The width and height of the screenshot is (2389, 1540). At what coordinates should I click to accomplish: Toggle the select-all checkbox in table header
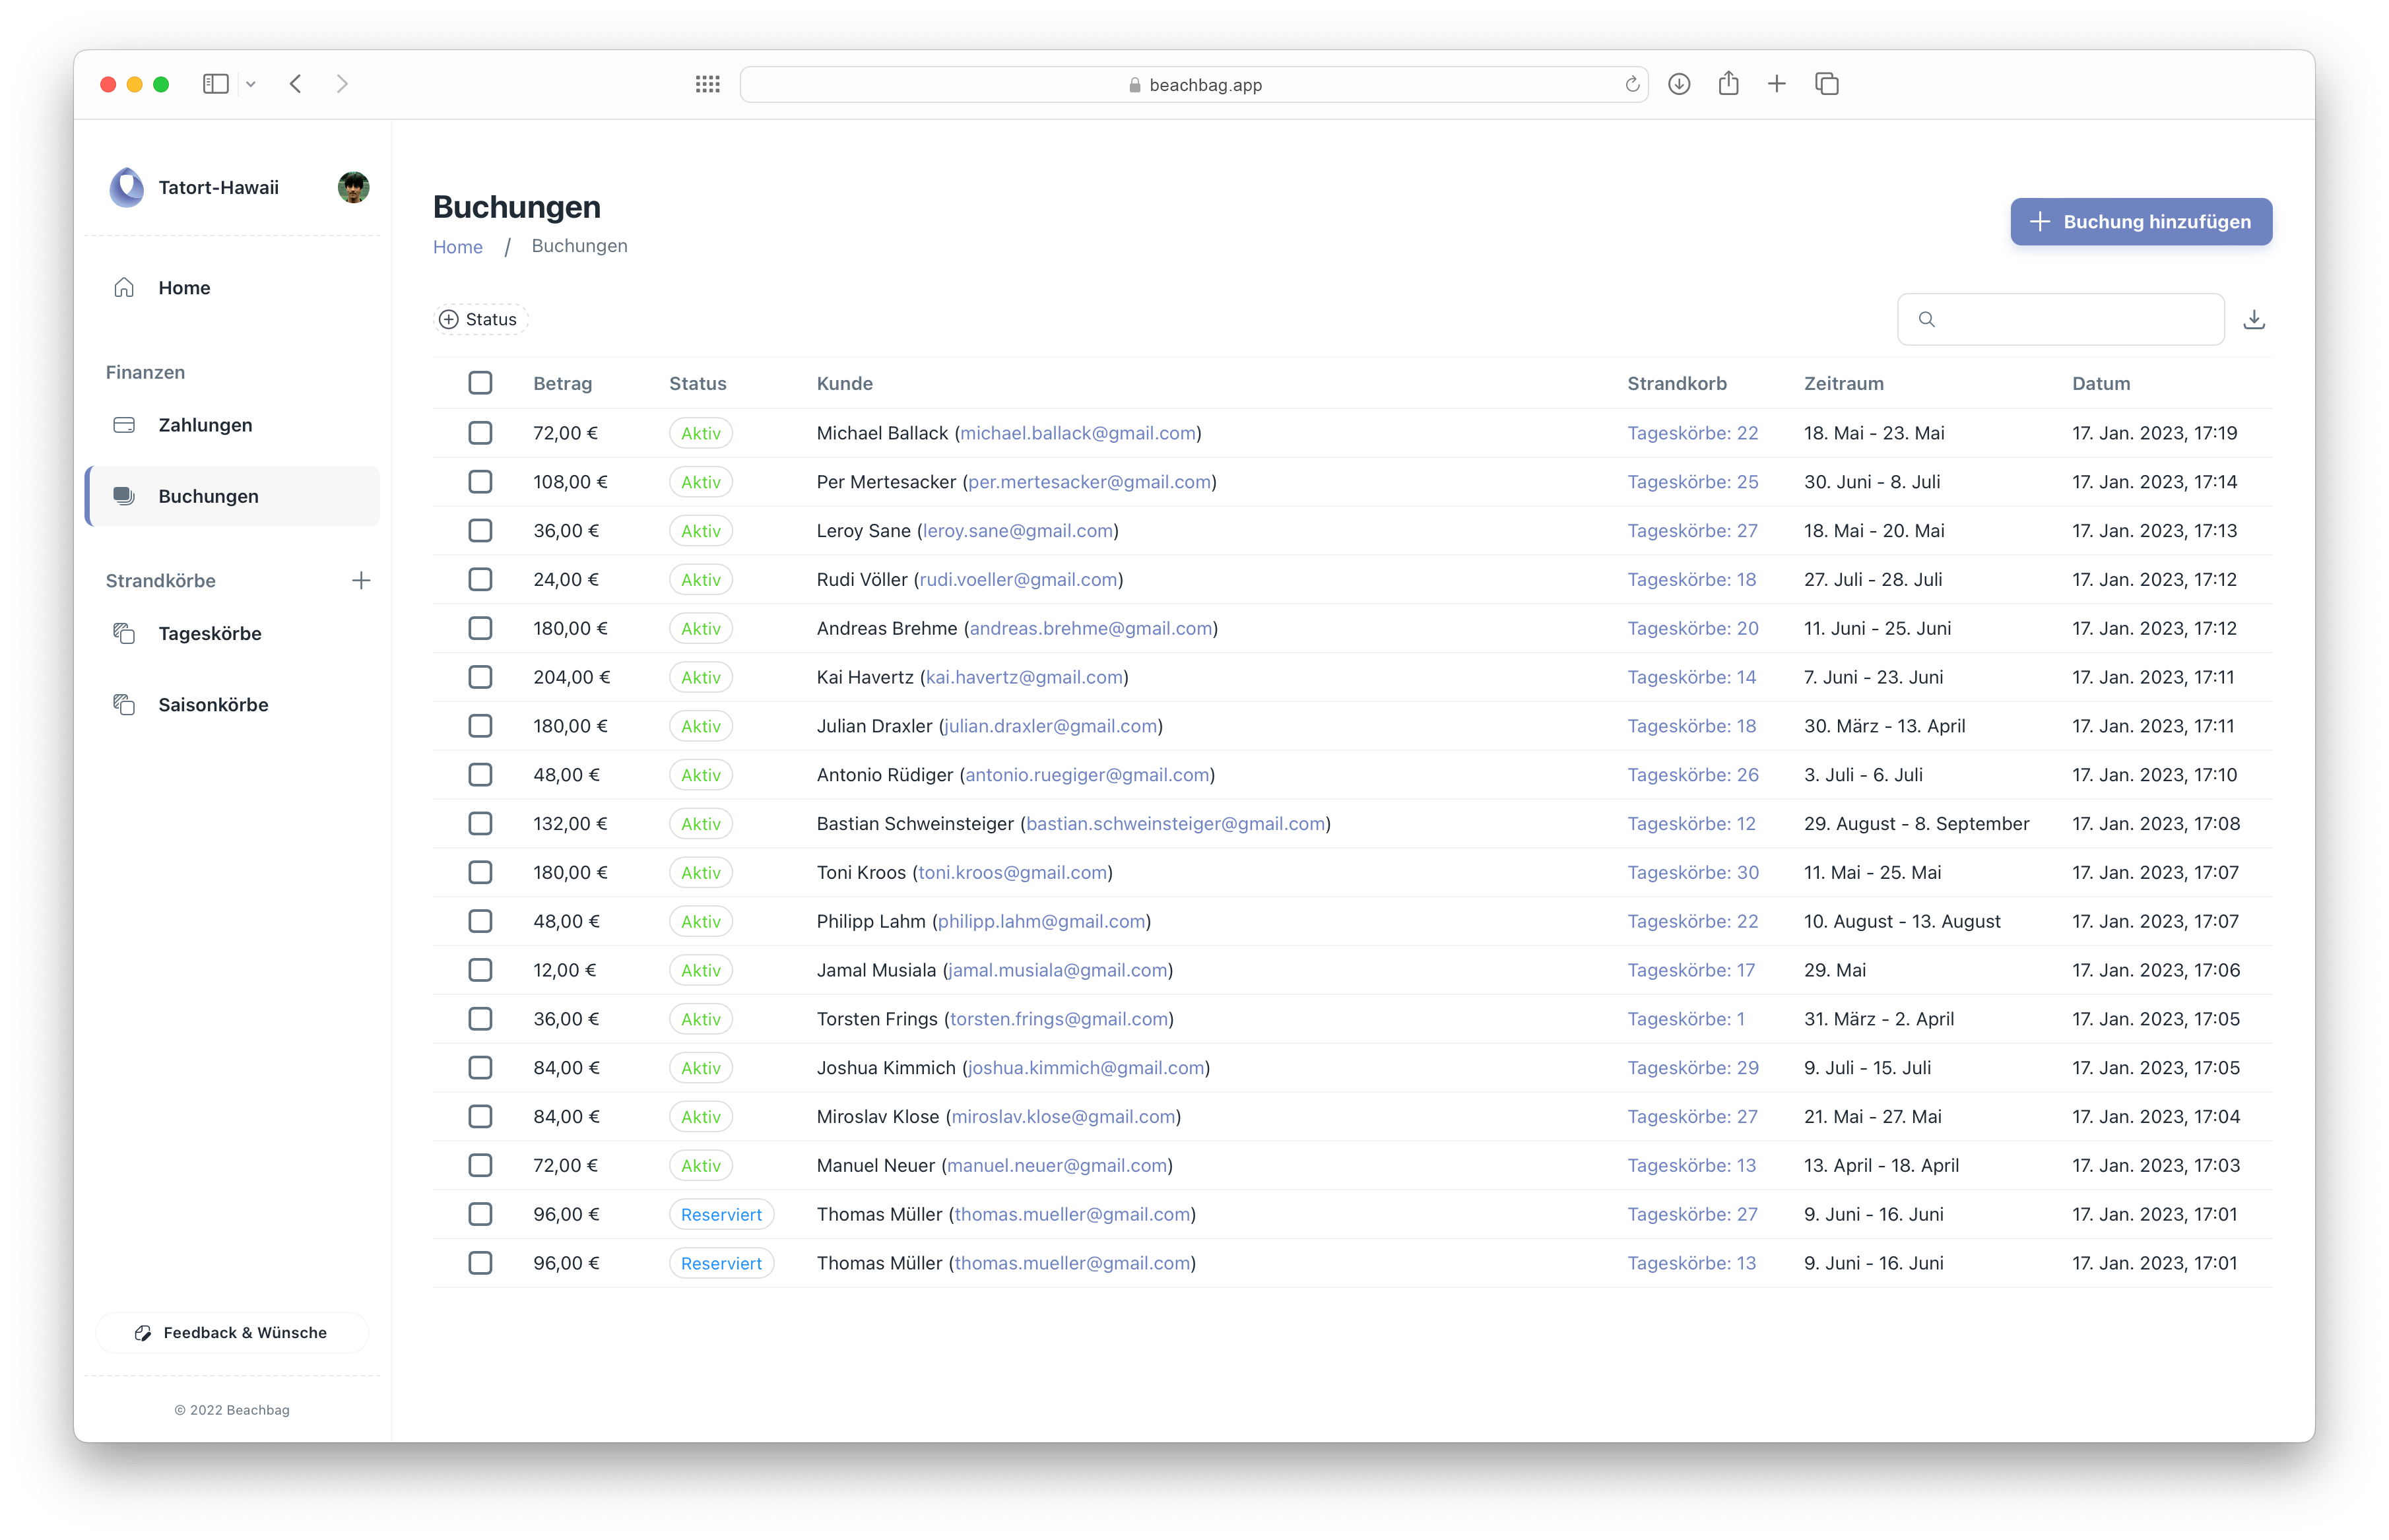[480, 383]
